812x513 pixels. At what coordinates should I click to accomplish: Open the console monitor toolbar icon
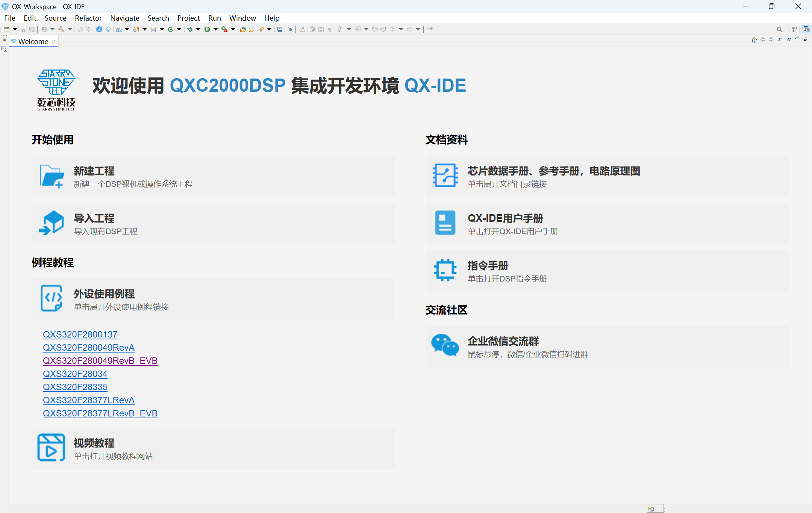tap(280, 29)
